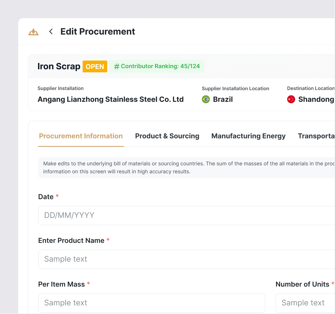Click the Number of Units input

click(305, 303)
